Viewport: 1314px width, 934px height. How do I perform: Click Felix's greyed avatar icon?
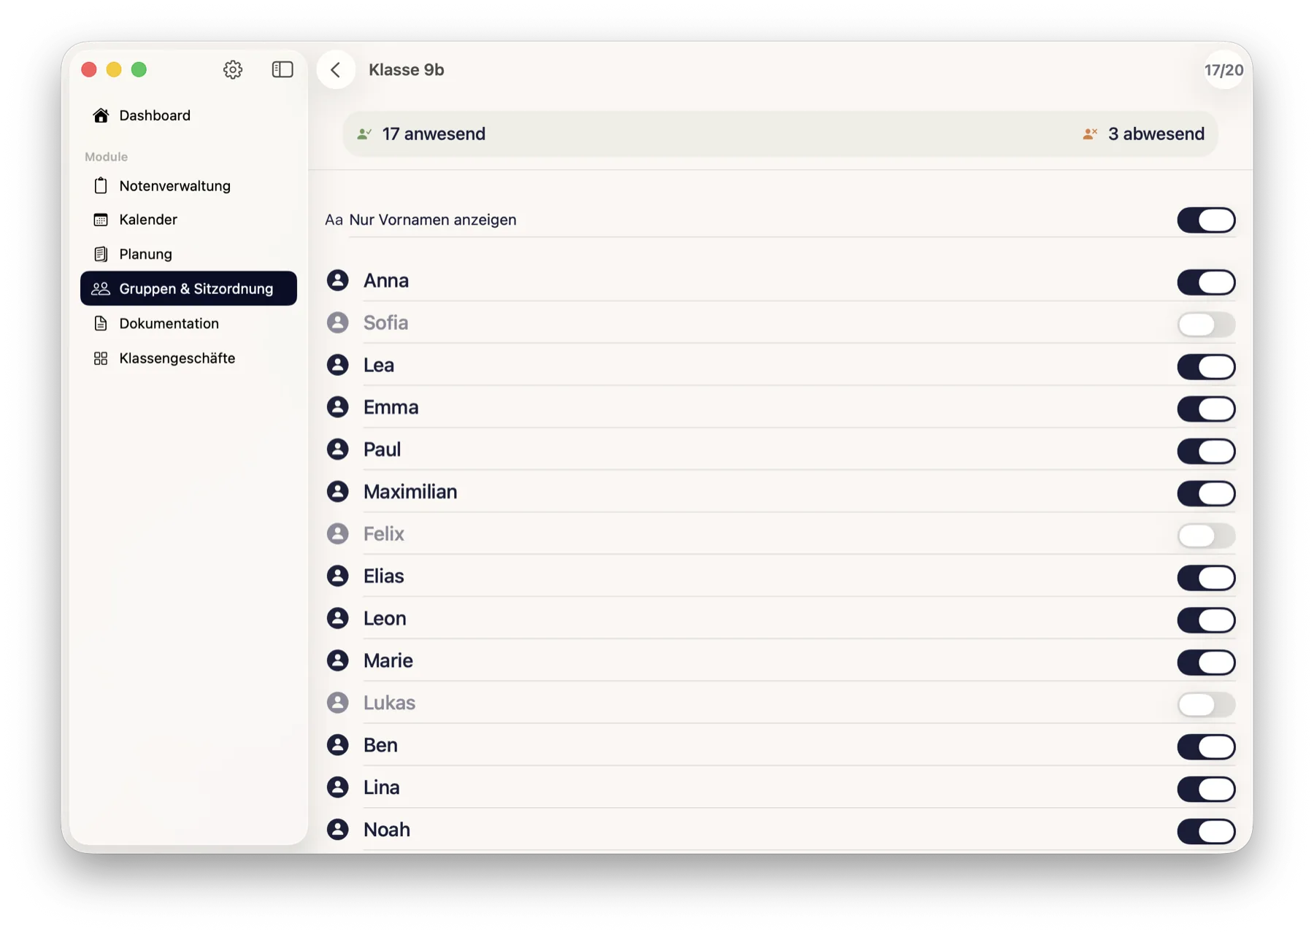pyautogui.click(x=337, y=534)
